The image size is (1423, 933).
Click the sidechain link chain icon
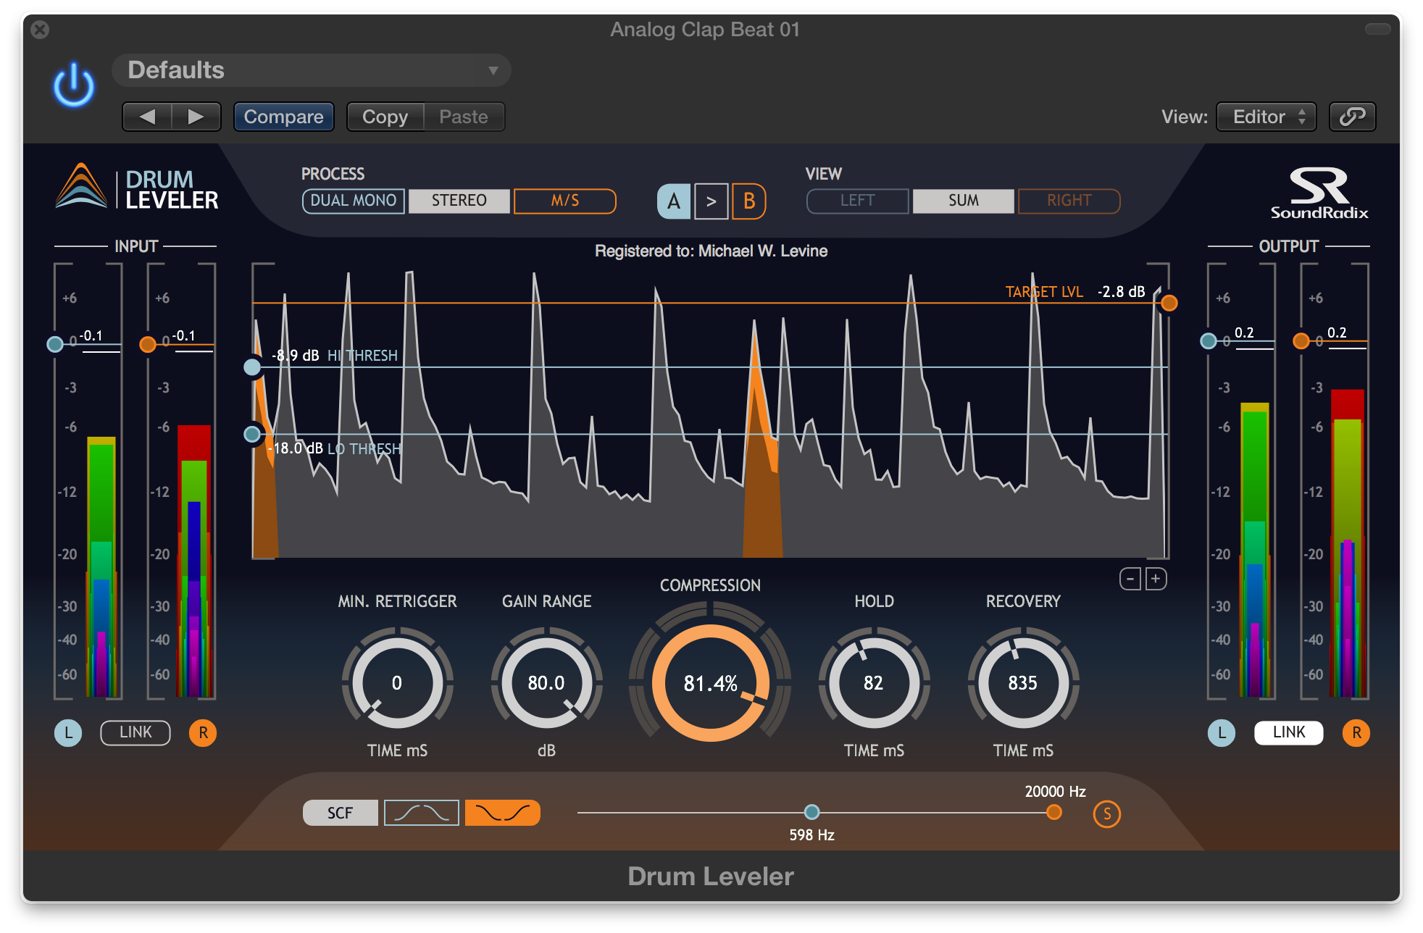click(x=1352, y=117)
